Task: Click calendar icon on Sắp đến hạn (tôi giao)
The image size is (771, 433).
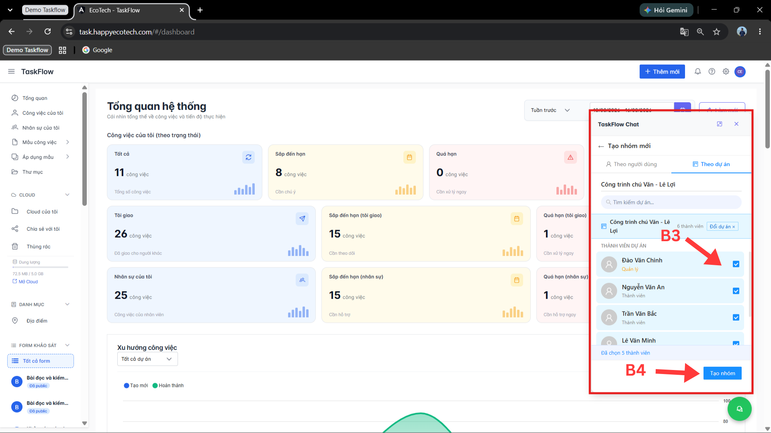Action: (517, 219)
